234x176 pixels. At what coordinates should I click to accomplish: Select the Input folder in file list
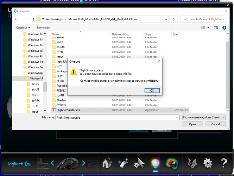[60, 57]
